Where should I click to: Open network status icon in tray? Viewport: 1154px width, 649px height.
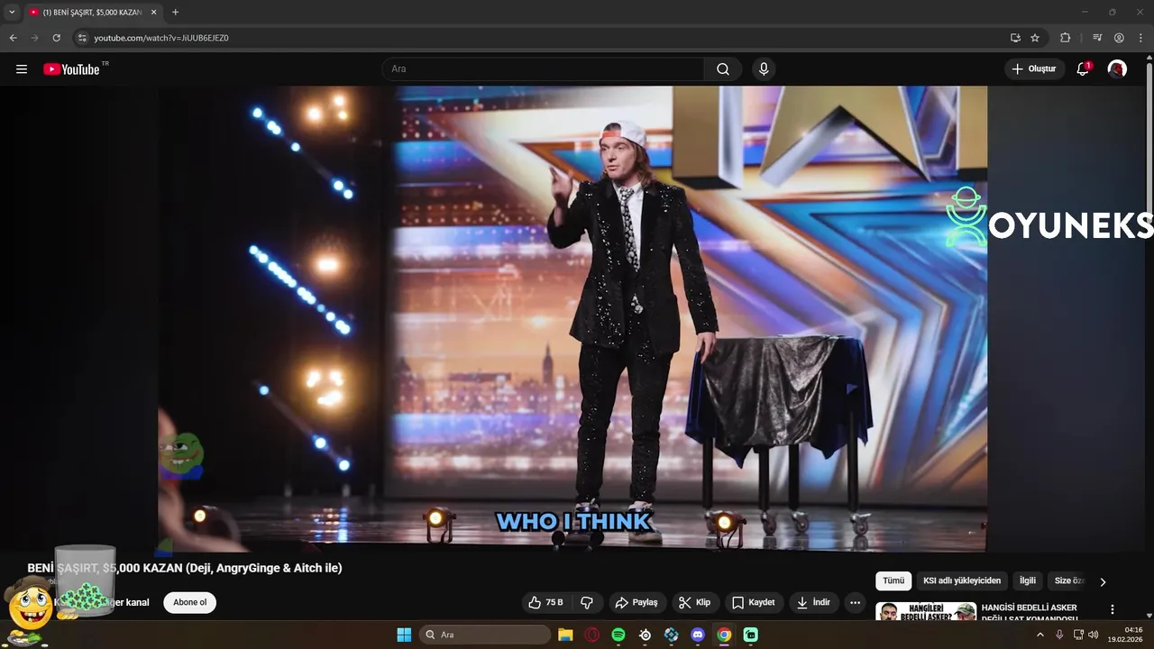pyautogui.click(x=1077, y=635)
